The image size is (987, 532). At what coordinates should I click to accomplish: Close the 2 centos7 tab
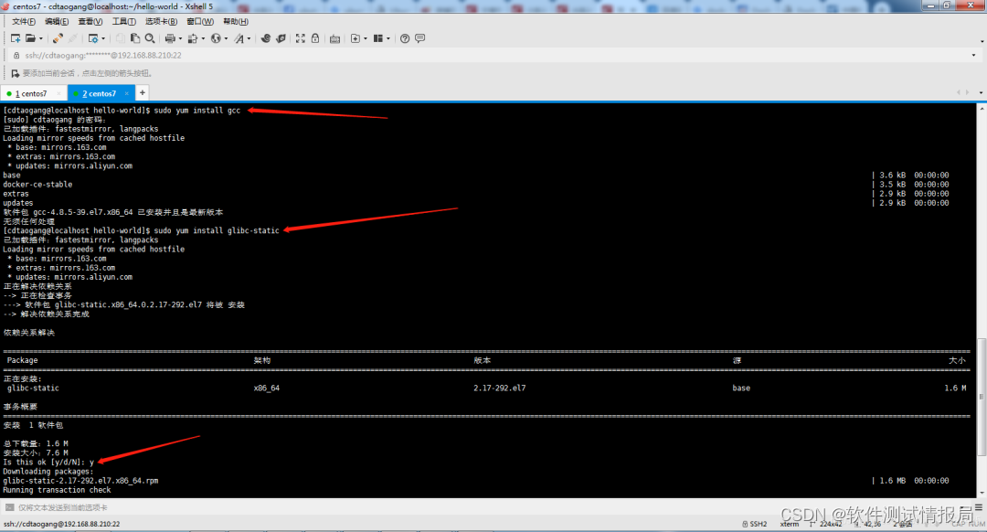[126, 93]
